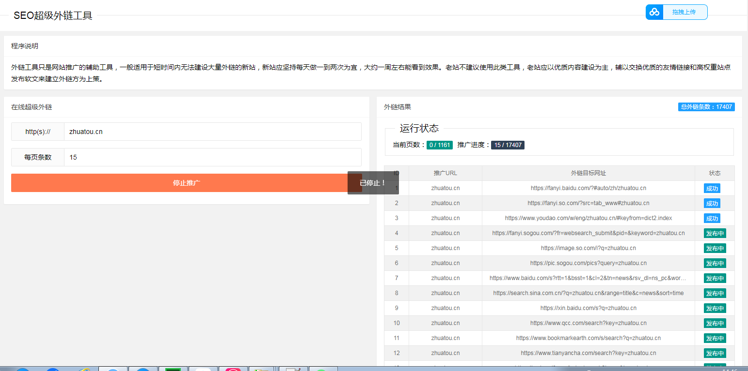This screenshot has height=371, width=748.
Task: Click the green 0 / 1161 page count badge
Action: click(439, 145)
